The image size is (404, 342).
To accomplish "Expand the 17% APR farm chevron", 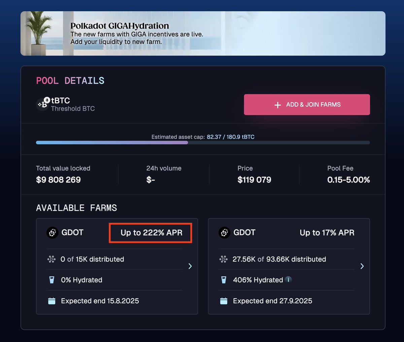I will click(362, 266).
